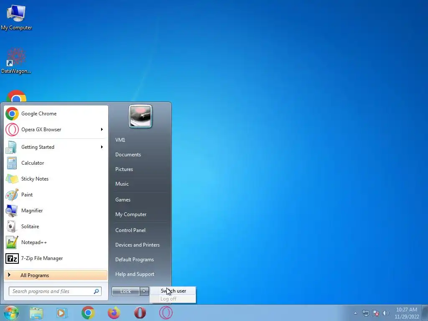Launch Firefox from the taskbar

point(114,313)
